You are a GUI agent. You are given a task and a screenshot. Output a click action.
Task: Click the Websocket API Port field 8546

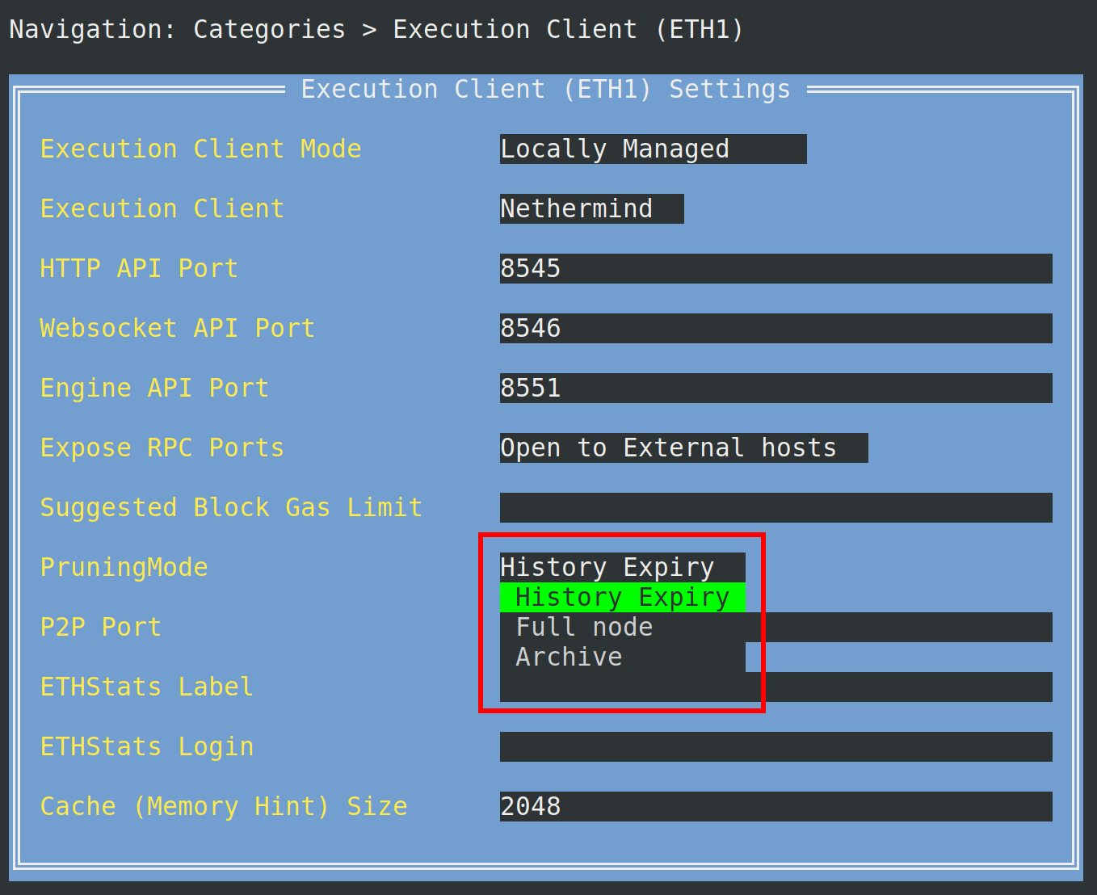(x=775, y=329)
